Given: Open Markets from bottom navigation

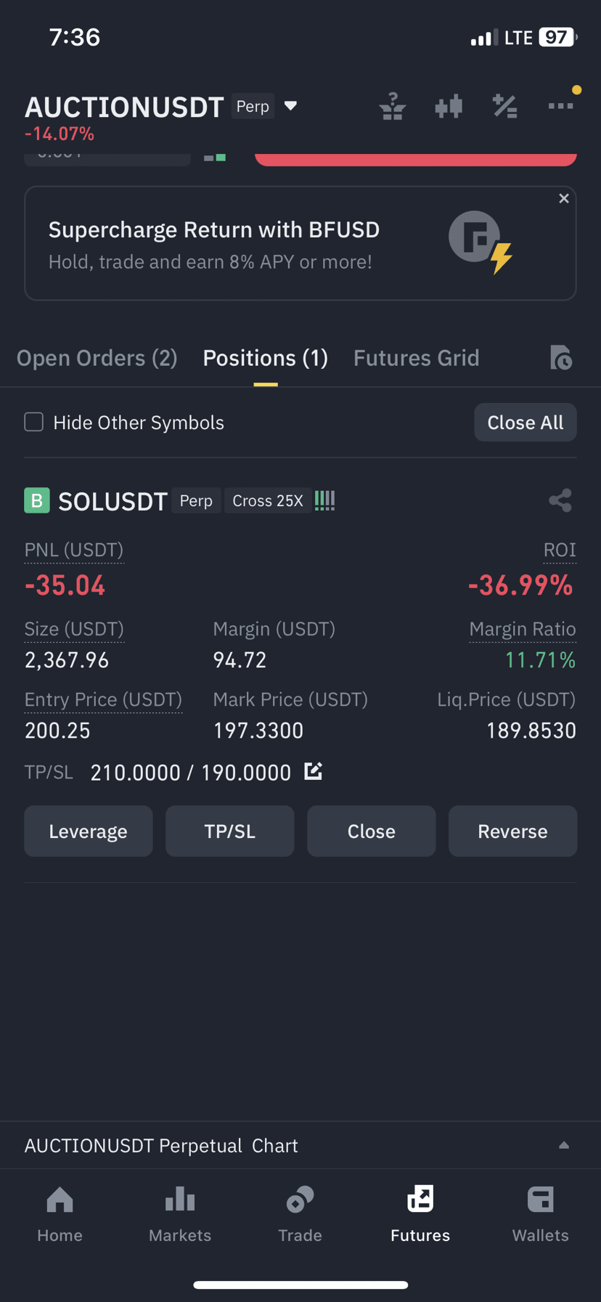Looking at the screenshot, I should [x=180, y=1214].
